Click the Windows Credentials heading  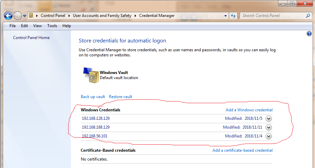[x=100, y=110]
